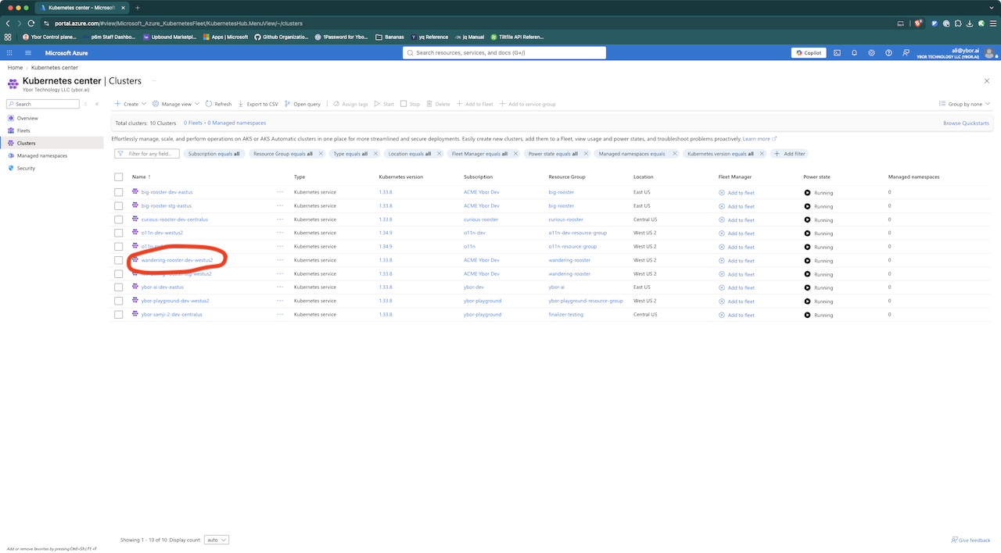Click the Azure global search box
This screenshot has height=553, width=1001.
point(504,53)
